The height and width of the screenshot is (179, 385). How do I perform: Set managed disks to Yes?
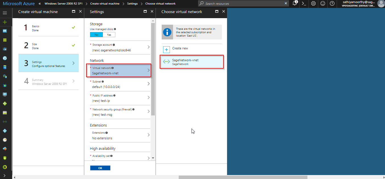[109, 35]
